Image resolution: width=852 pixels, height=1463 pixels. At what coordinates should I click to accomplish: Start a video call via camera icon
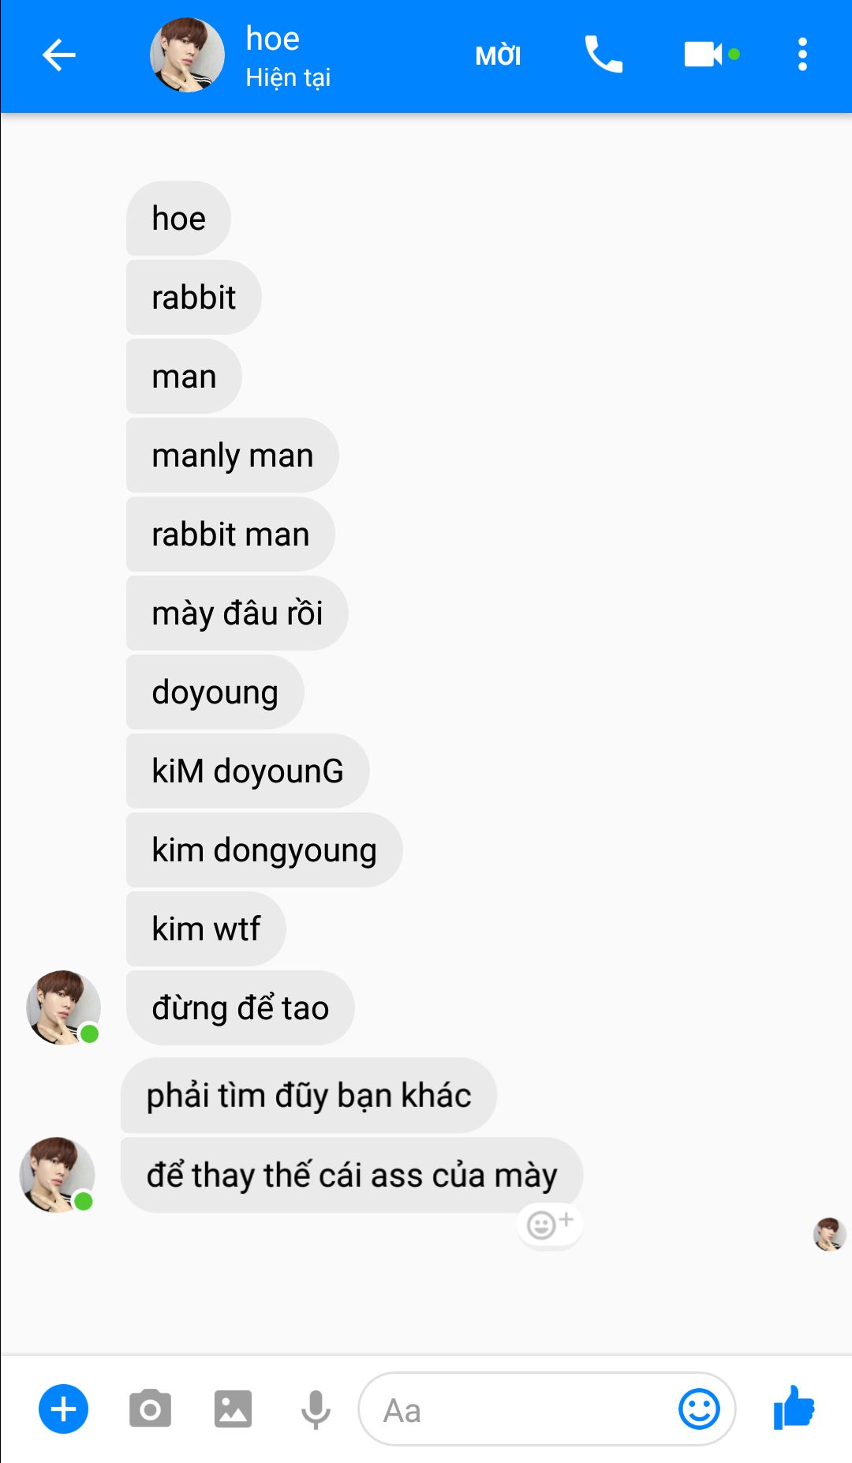point(704,54)
